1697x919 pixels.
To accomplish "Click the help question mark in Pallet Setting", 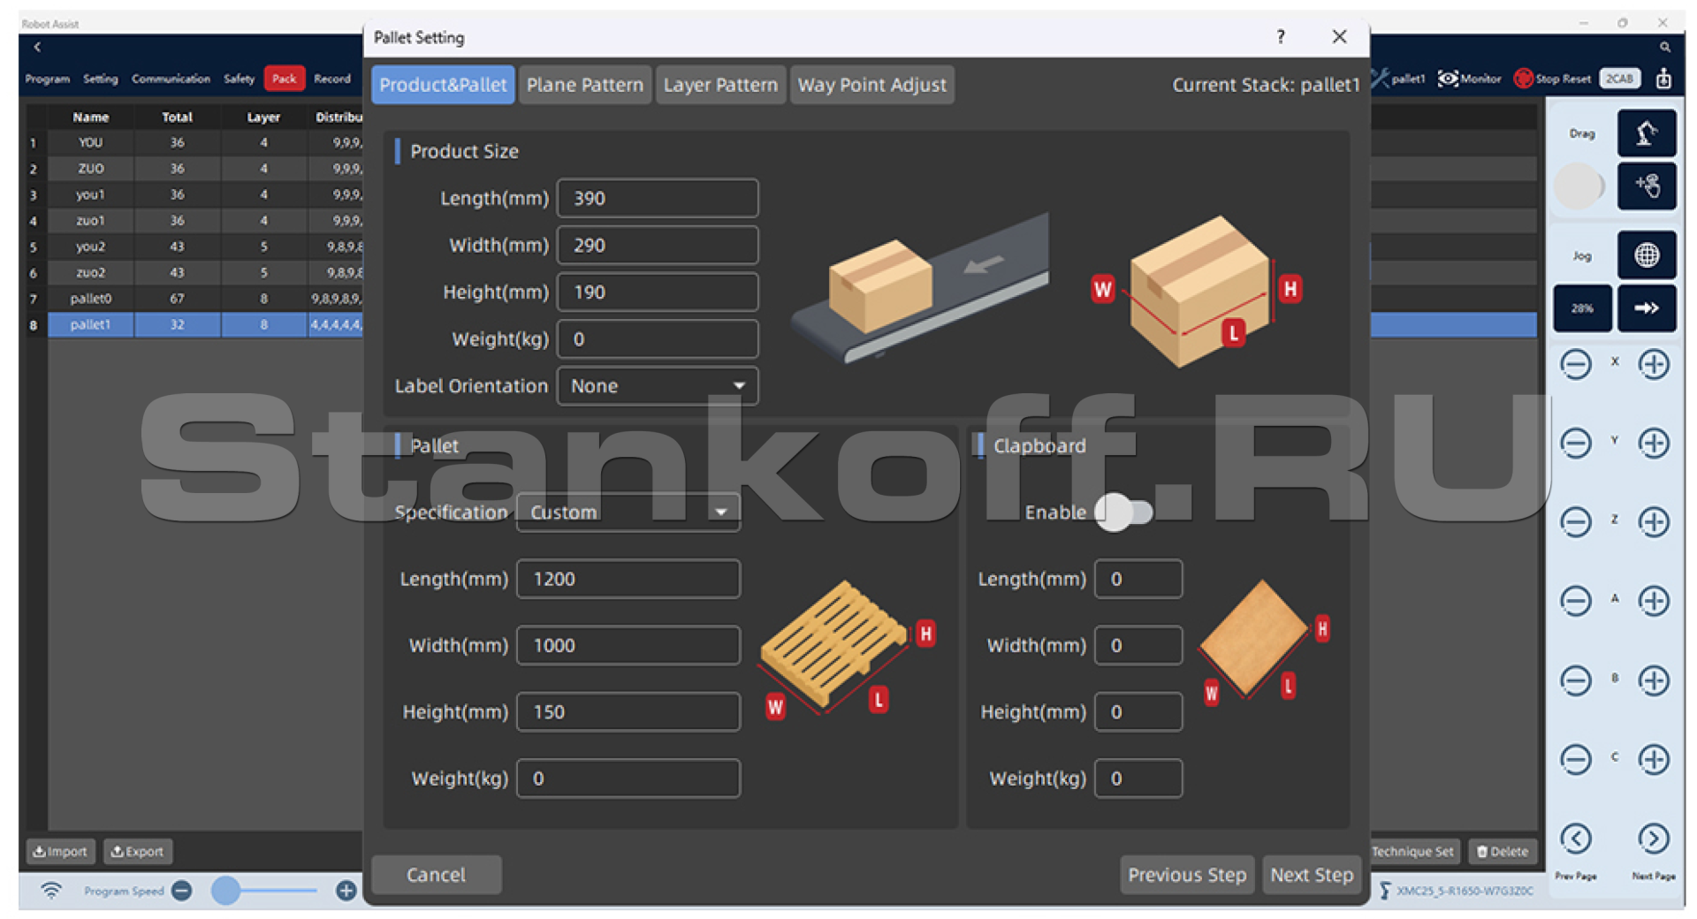I will click(1281, 36).
